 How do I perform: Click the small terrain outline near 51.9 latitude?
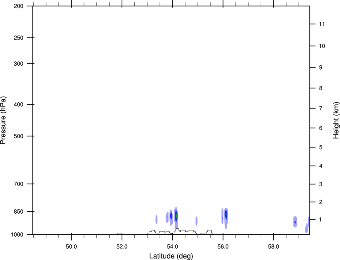click(x=119, y=234)
